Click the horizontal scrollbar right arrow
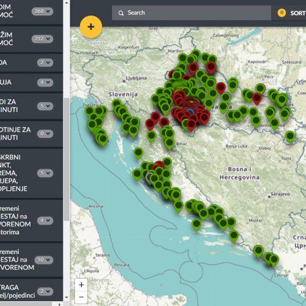Image resolution: width=306 pixels, height=306 pixels. tap(59, 304)
